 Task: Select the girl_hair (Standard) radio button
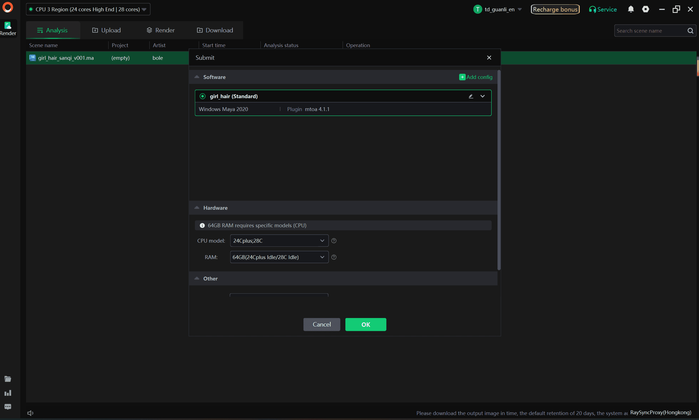[202, 96]
